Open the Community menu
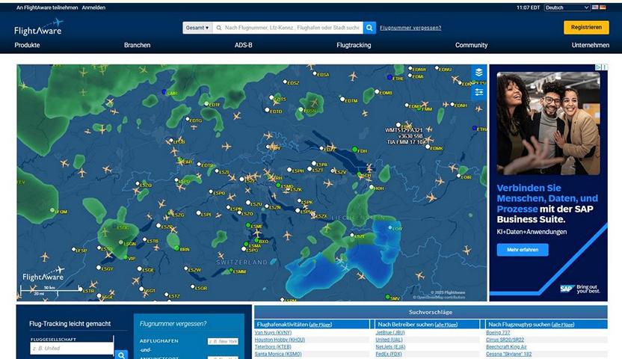 pos(471,46)
